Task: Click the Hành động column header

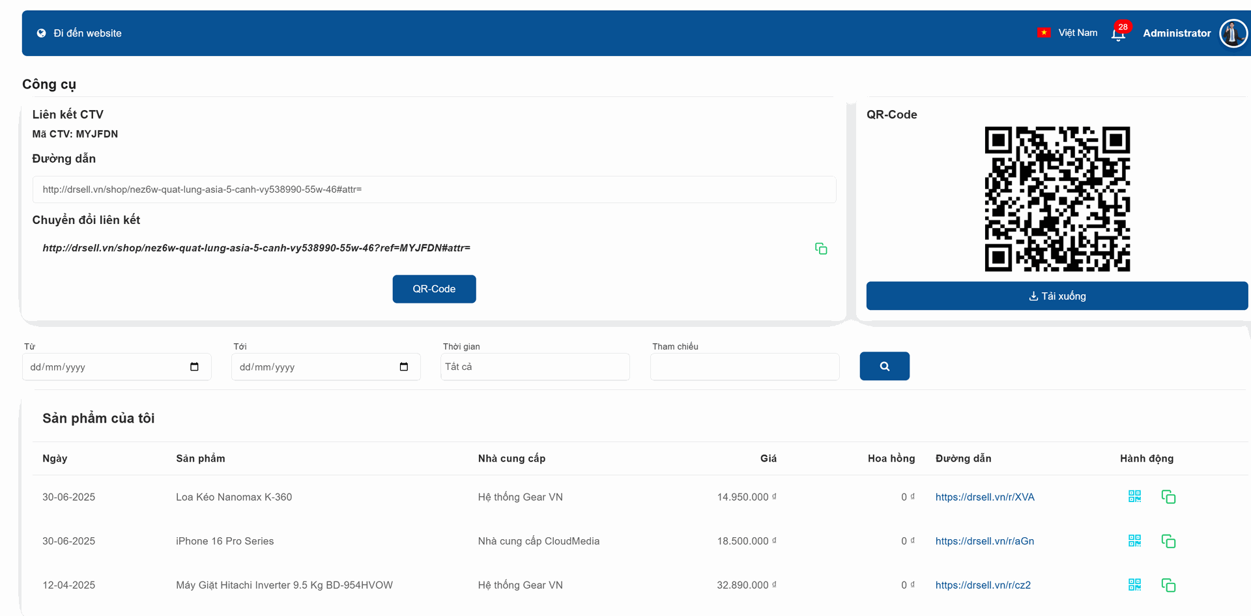Action: (1147, 458)
